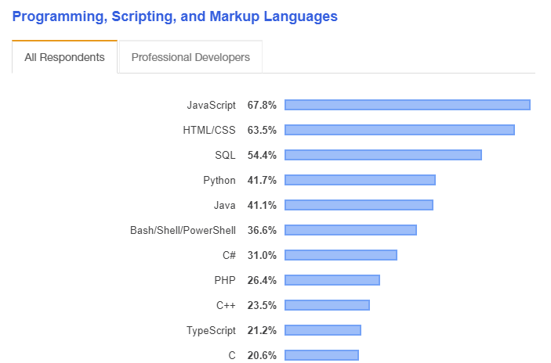Click the 21.2% value
Viewport: 551px width, 363px height.
click(262, 330)
